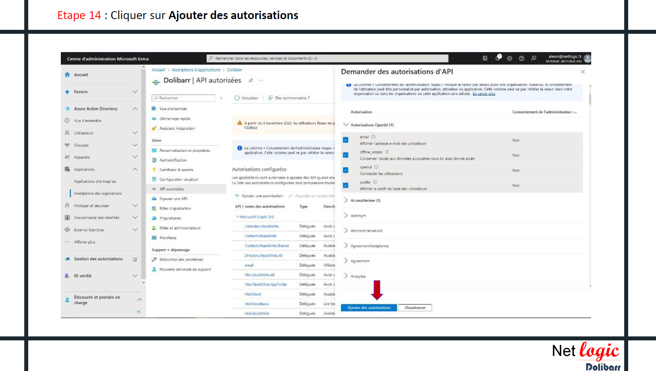Open the notifications bell icon
656x371 pixels.
click(498, 58)
